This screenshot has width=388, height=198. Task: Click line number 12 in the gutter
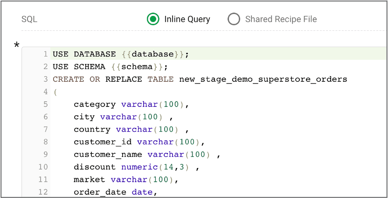(43, 192)
